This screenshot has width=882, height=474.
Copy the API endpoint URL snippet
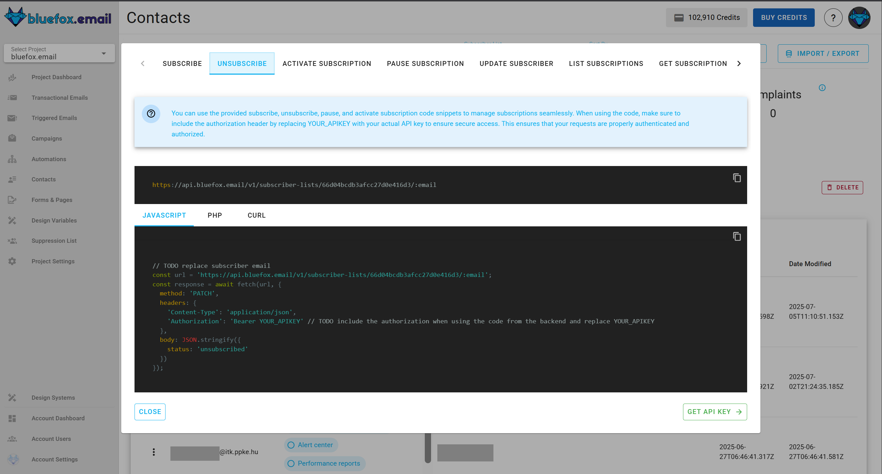[737, 178]
